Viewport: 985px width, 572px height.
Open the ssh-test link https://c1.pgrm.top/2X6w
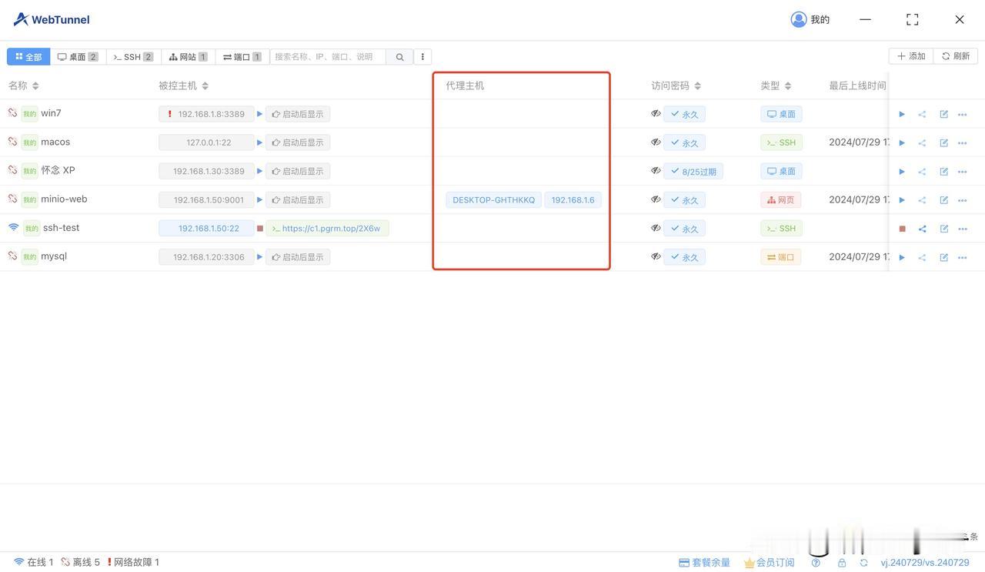328,229
